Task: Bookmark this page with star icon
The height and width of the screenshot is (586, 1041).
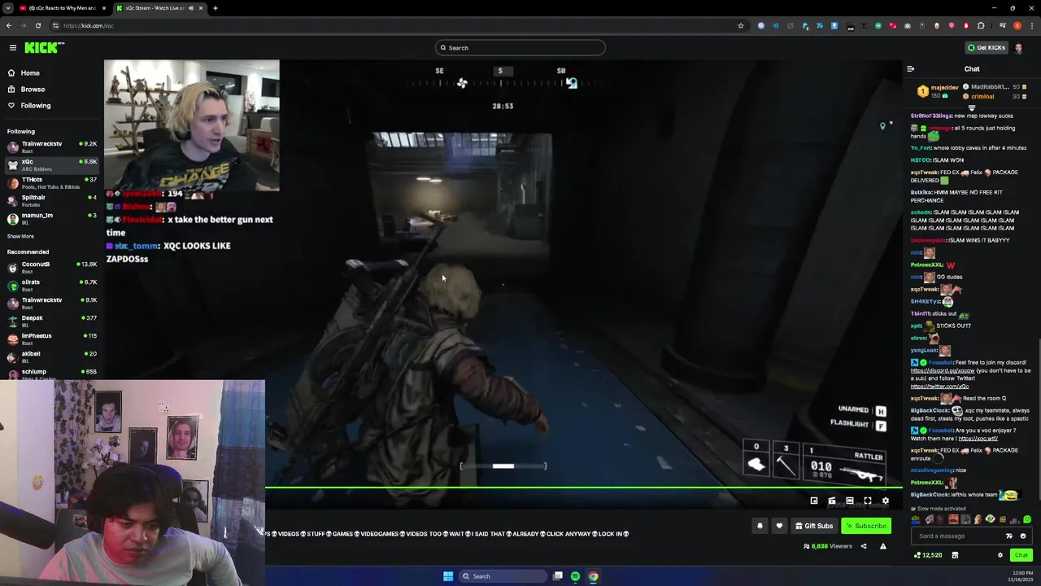Action: coord(741,25)
